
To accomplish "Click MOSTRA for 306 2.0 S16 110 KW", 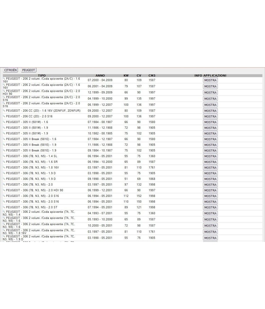I will coord(210,202).
